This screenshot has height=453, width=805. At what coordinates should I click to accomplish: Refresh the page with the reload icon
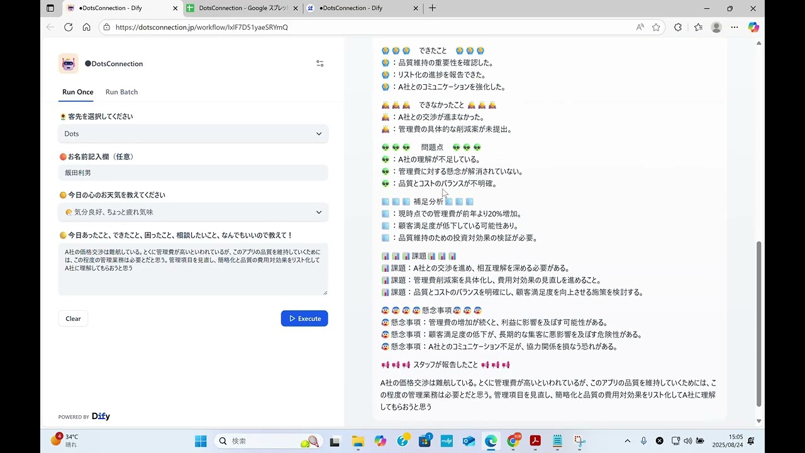[x=69, y=27]
